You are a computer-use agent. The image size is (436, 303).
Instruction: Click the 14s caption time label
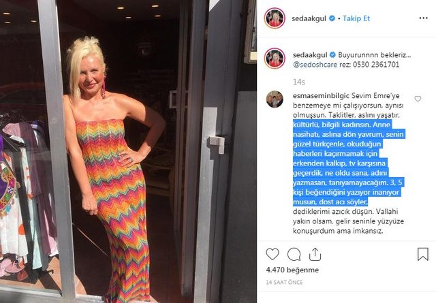pyautogui.click(x=298, y=82)
